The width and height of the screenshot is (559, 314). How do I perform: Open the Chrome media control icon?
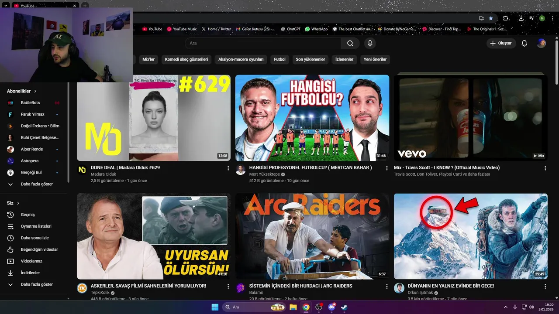531,18
